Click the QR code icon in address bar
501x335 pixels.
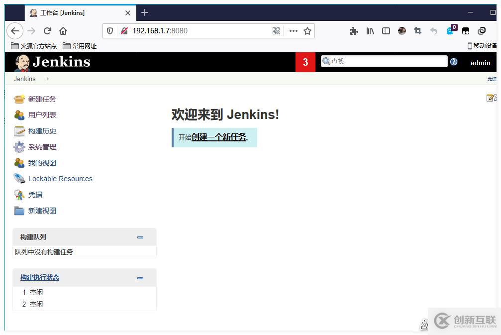(276, 31)
